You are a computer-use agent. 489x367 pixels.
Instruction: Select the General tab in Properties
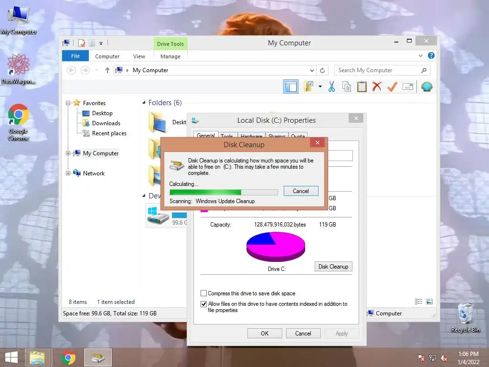[x=206, y=135]
